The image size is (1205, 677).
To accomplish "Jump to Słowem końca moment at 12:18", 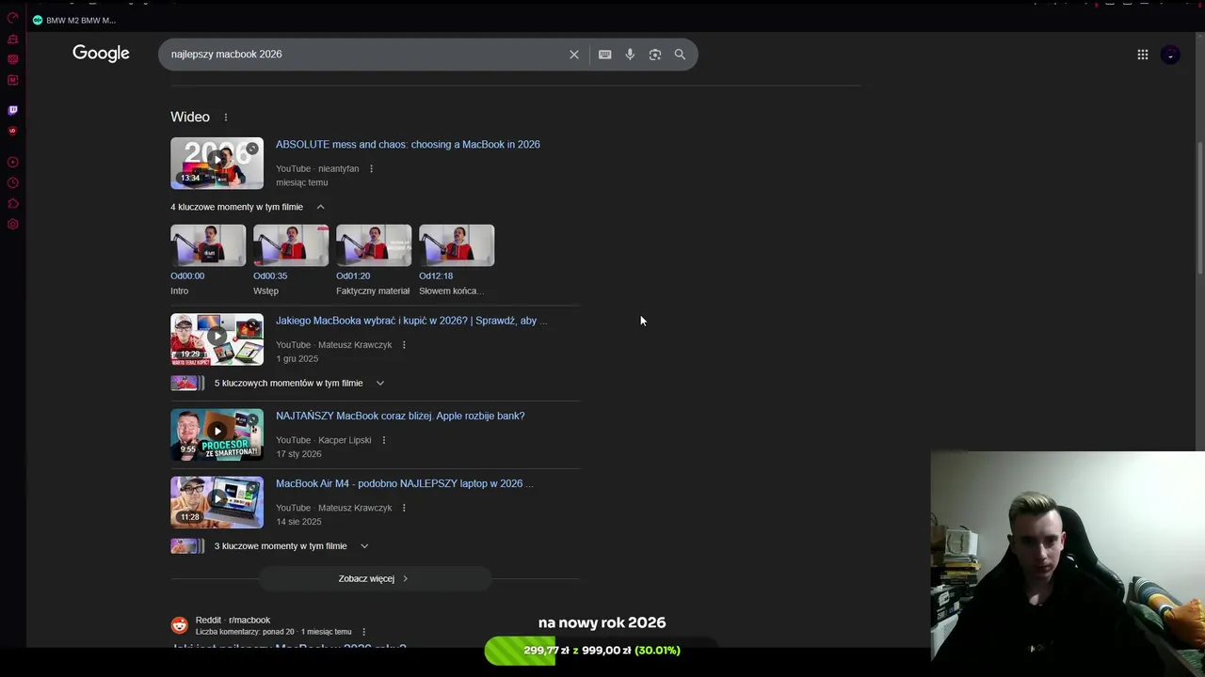I will coord(457,245).
